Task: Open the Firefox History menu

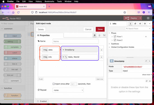Action: point(39,1)
